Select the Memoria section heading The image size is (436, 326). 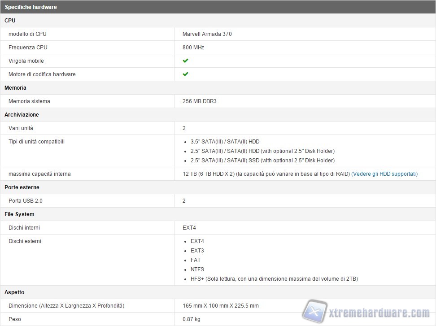(15, 88)
